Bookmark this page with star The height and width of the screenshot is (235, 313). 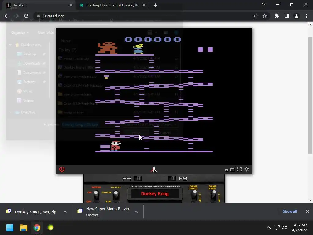pyautogui.click(x=265, y=16)
